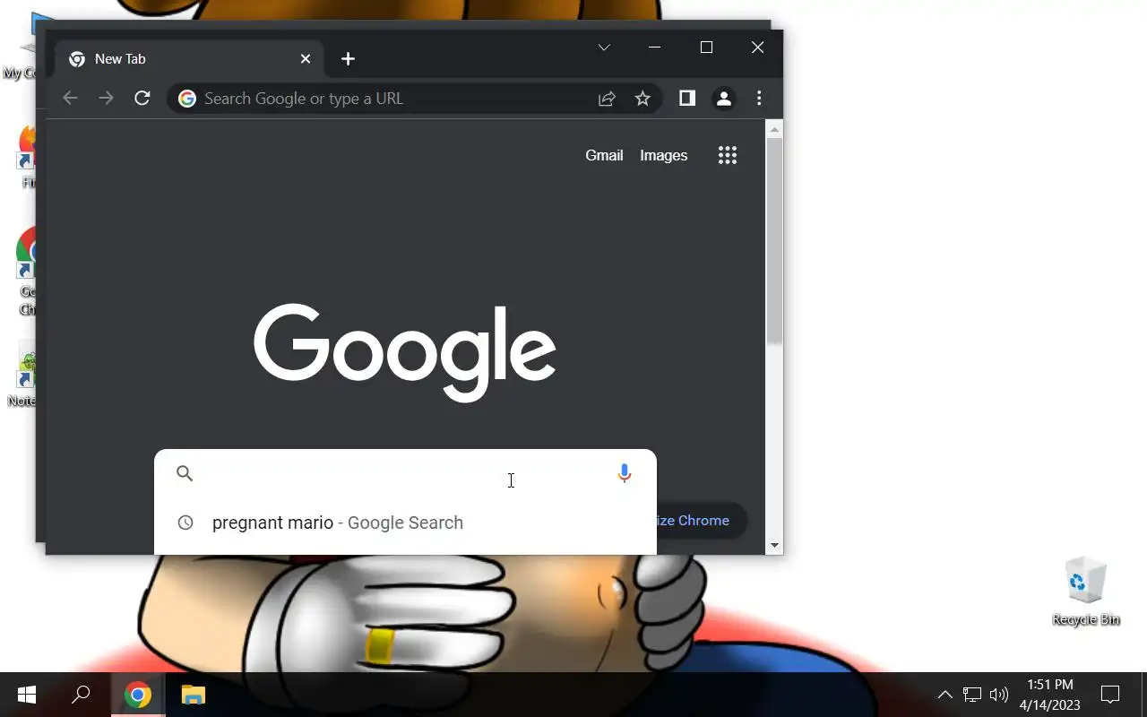Click the Chrome taskbar icon
1147x717 pixels.
pos(137,695)
